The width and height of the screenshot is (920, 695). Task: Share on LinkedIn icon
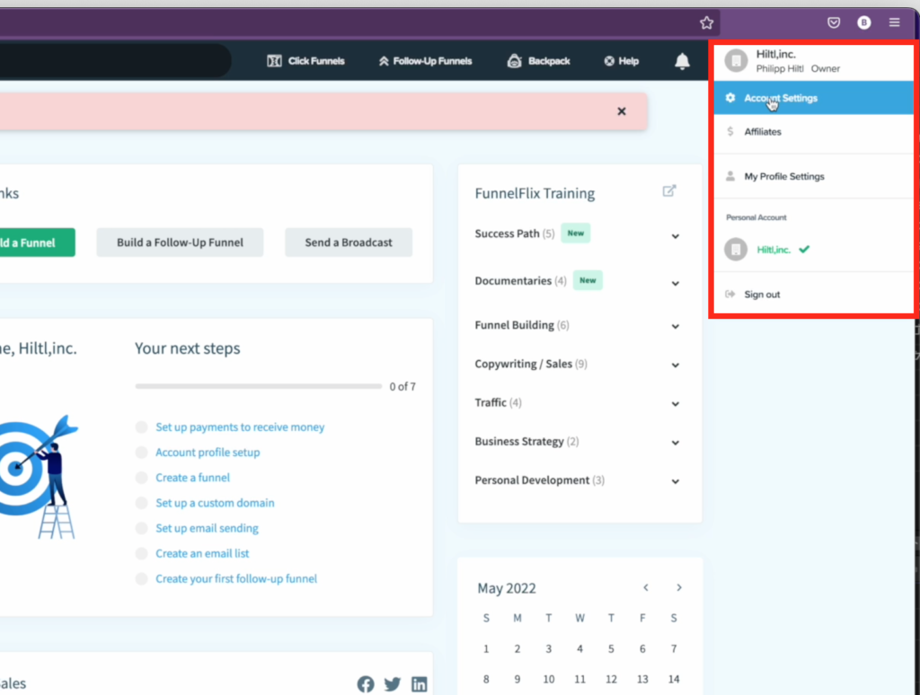click(x=419, y=684)
